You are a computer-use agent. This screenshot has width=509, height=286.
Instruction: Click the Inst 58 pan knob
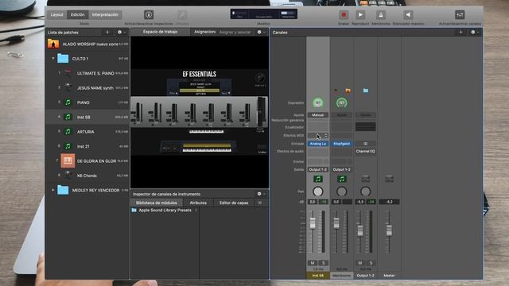pyautogui.click(x=318, y=191)
